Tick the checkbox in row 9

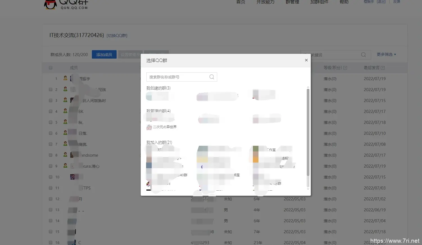pos(51,166)
